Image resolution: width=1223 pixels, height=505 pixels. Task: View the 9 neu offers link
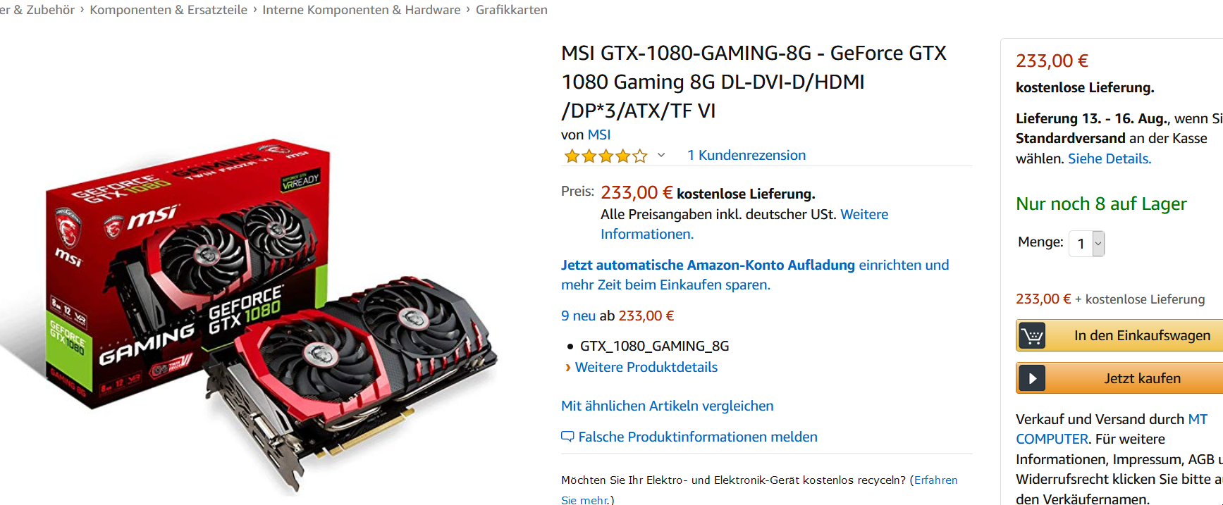point(579,316)
